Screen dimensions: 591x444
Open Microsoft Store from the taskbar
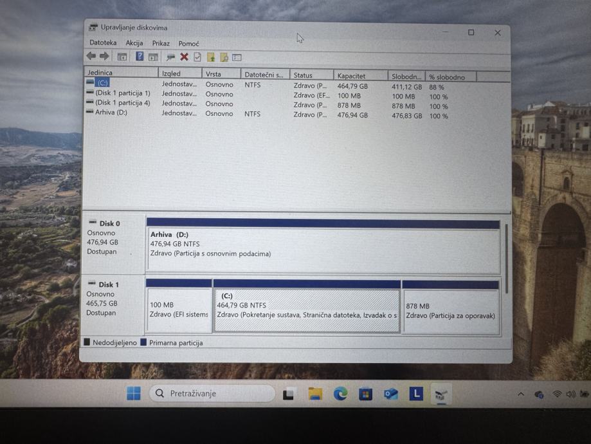tap(365, 394)
